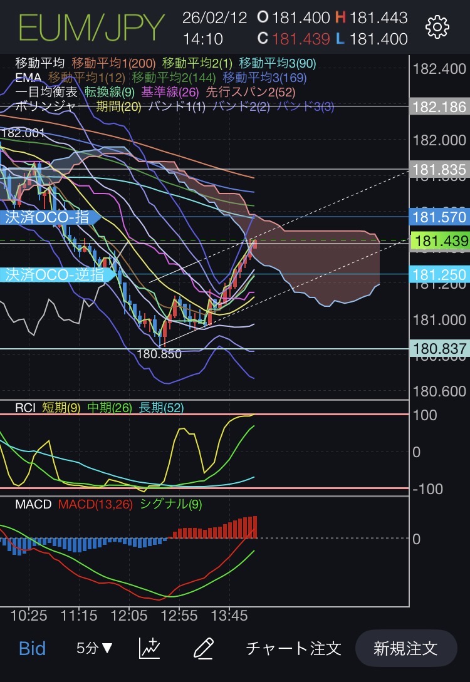Toggle the Bid price display
The image size is (470, 682).
click(x=32, y=648)
